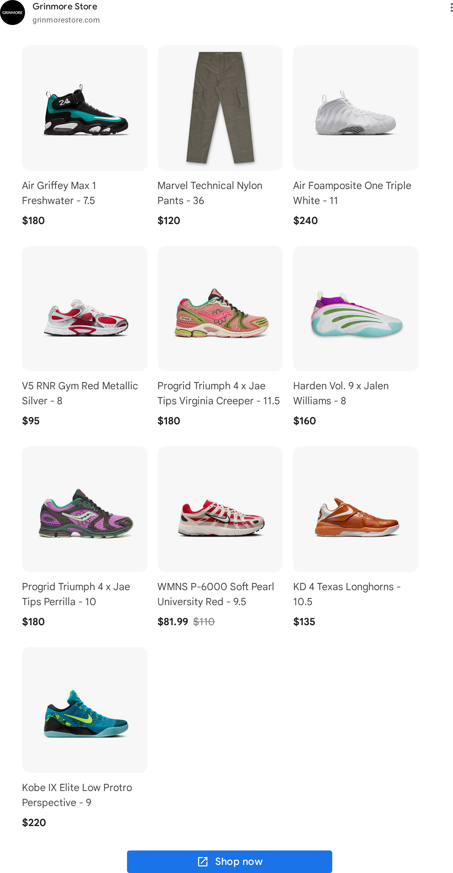Open the KD 4 Texas Longhorns shoe image

(x=355, y=509)
